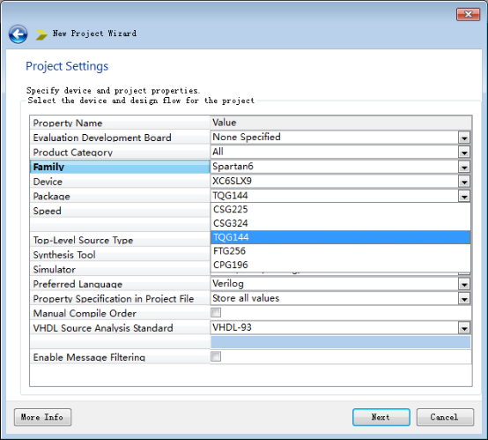
Task: Choose CSG225 from the package list
Action: click(341, 209)
